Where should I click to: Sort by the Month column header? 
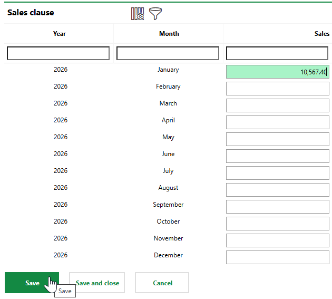(x=169, y=34)
